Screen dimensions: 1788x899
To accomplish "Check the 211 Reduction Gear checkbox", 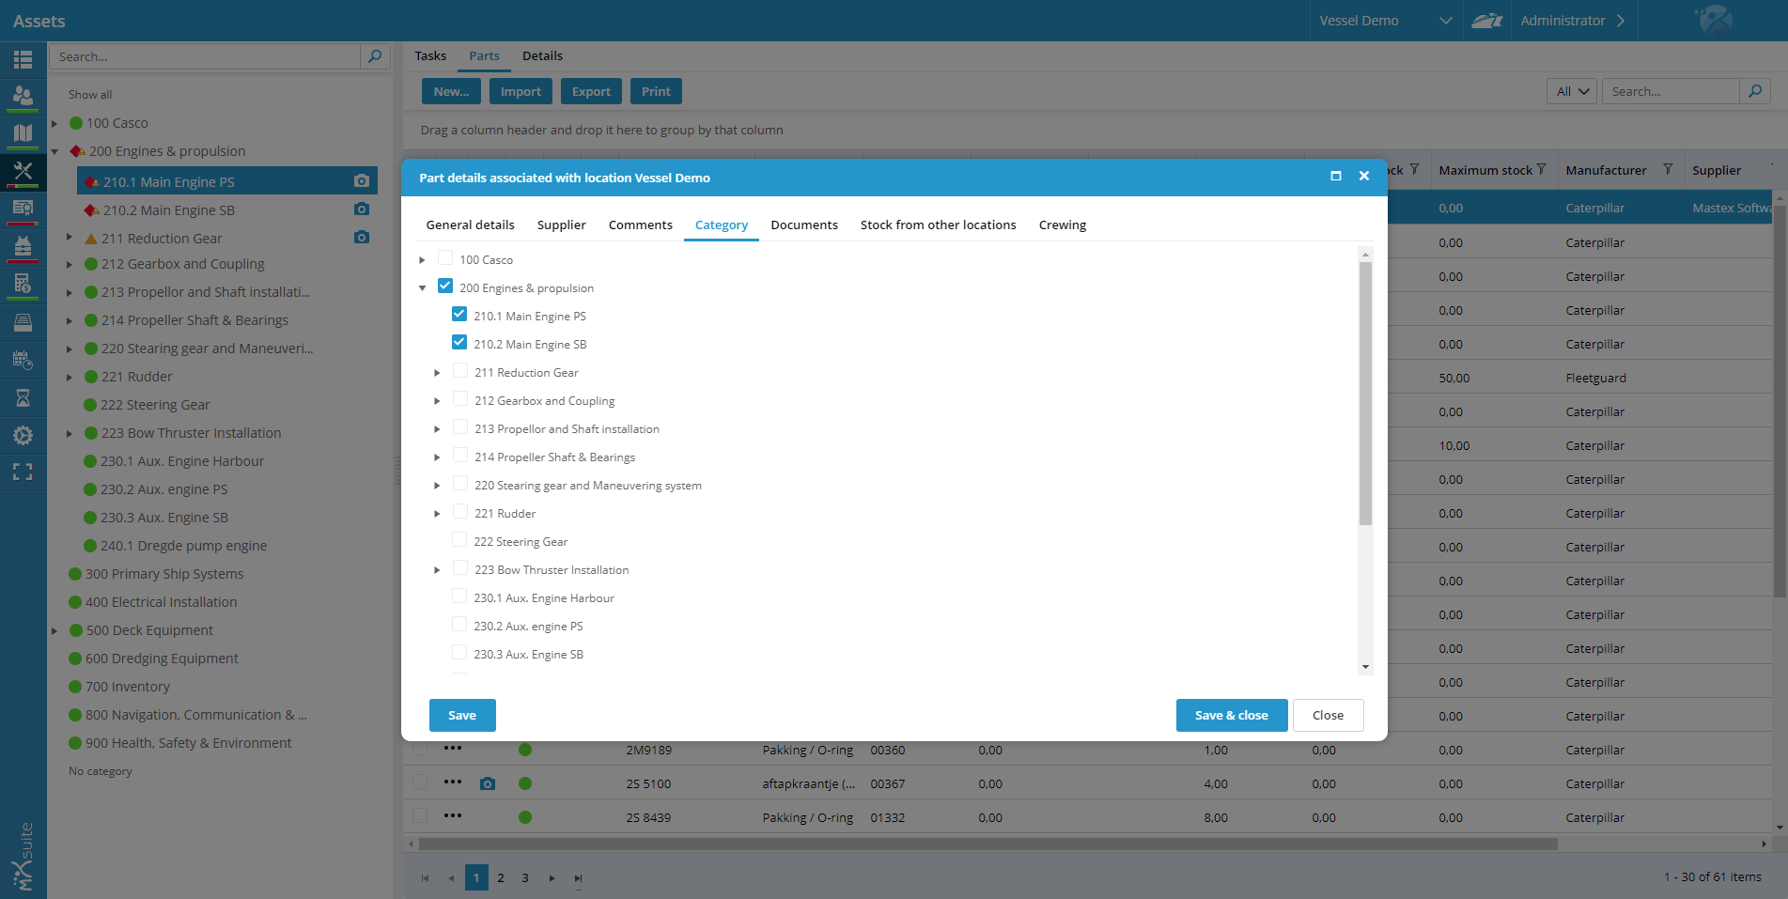I will pos(460,371).
